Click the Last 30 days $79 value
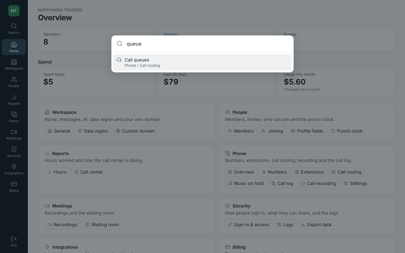 pyautogui.click(x=171, y=82)
